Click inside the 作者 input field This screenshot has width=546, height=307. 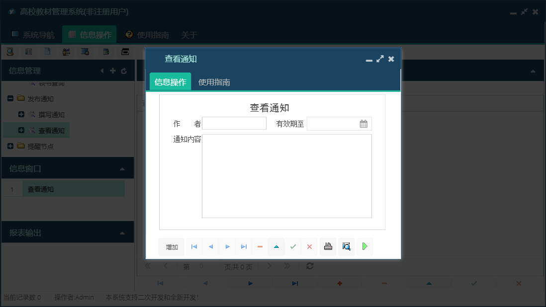click(234, 123)
